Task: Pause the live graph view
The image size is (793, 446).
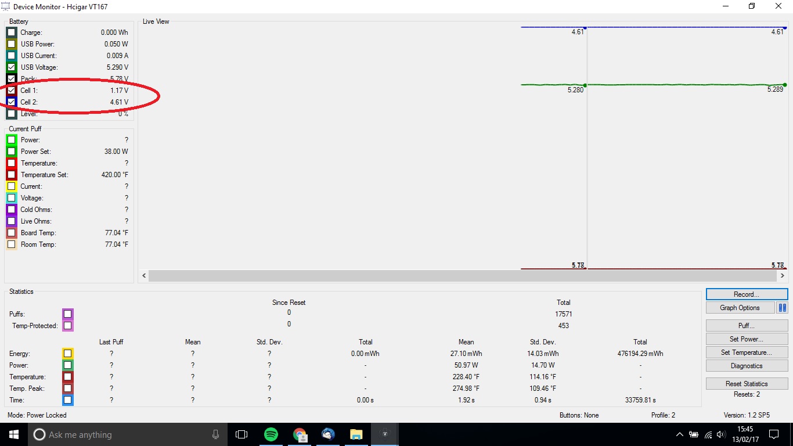Action: point(782,308)
